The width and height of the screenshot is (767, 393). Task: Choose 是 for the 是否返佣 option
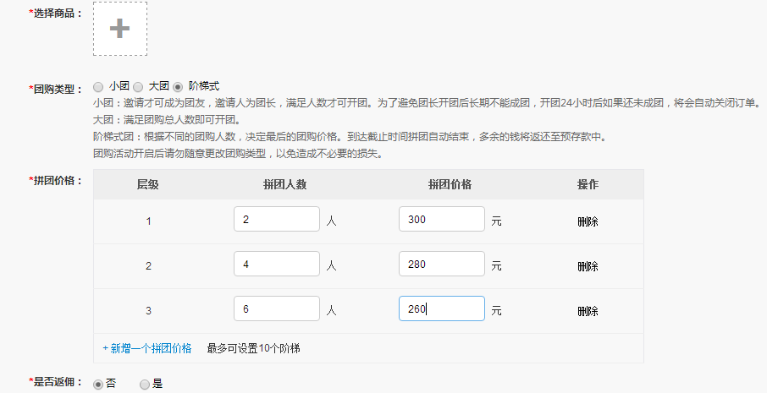click(145, 384)
